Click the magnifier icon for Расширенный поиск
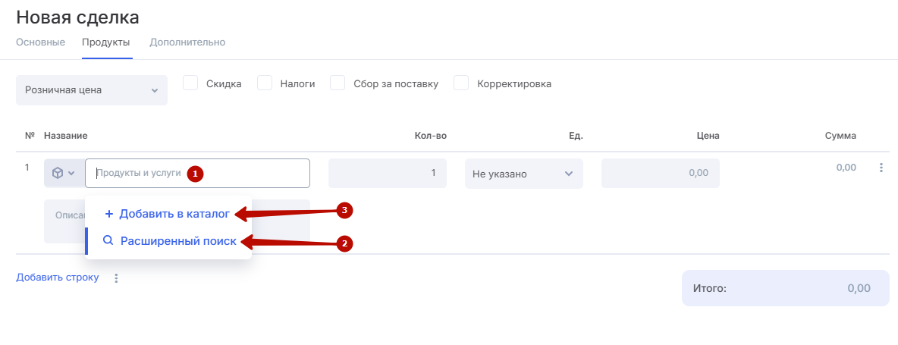 pyautogui.click(x=108, y=240)
